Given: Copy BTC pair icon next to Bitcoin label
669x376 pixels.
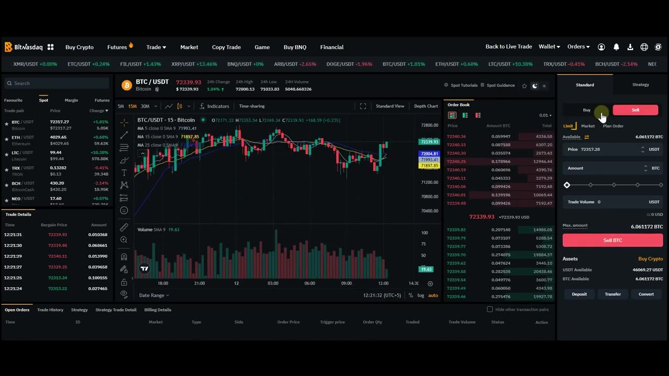Looking at the screenshot, I should 157,89.
